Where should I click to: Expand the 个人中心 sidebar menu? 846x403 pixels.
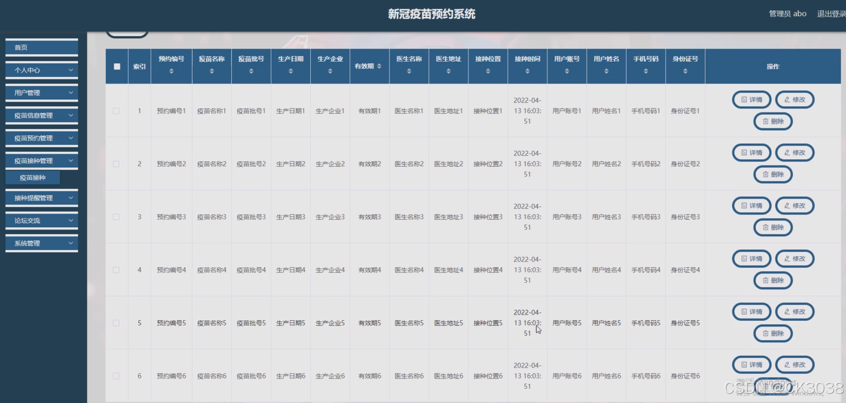click(x=42, y=70)
